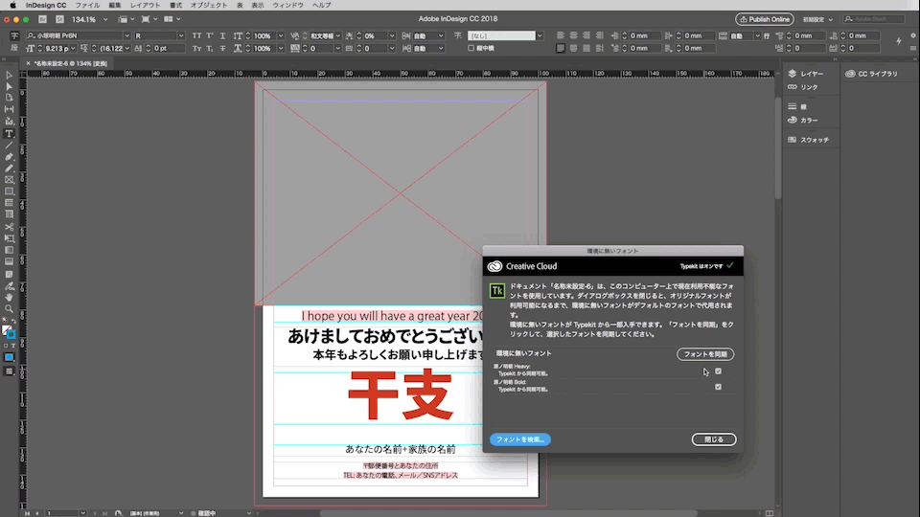Image resolution: width=920 pixels, height=517 pixels.
Task: Select the Zoom tool magnifier
Action: [x=9, y=309]
